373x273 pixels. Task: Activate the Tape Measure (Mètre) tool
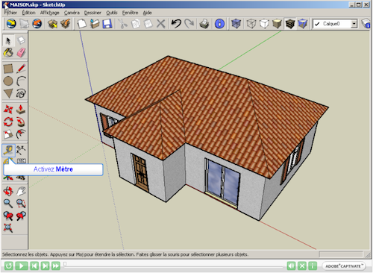click(8, 150)
